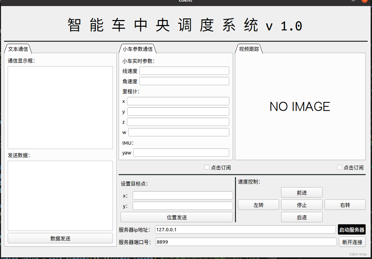The image size is (372, 259).
Task: Switch to the 文本通信 tab
Action: (x=18, y=49)
